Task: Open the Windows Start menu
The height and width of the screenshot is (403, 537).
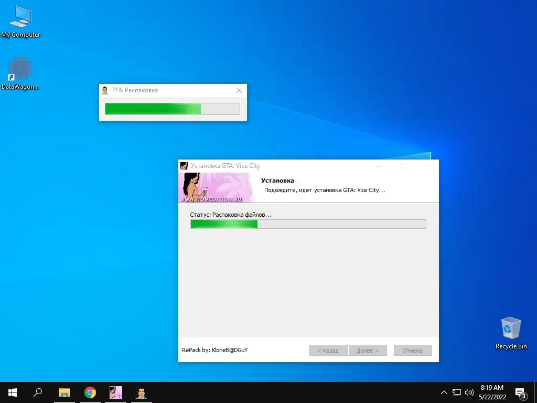Action: click(x=13, y=393)
